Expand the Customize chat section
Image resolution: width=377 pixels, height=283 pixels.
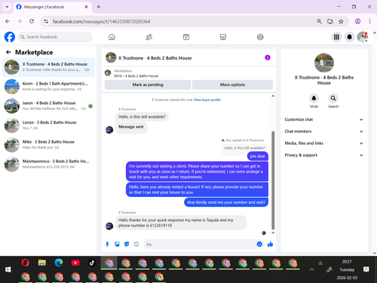pos(324,119)
